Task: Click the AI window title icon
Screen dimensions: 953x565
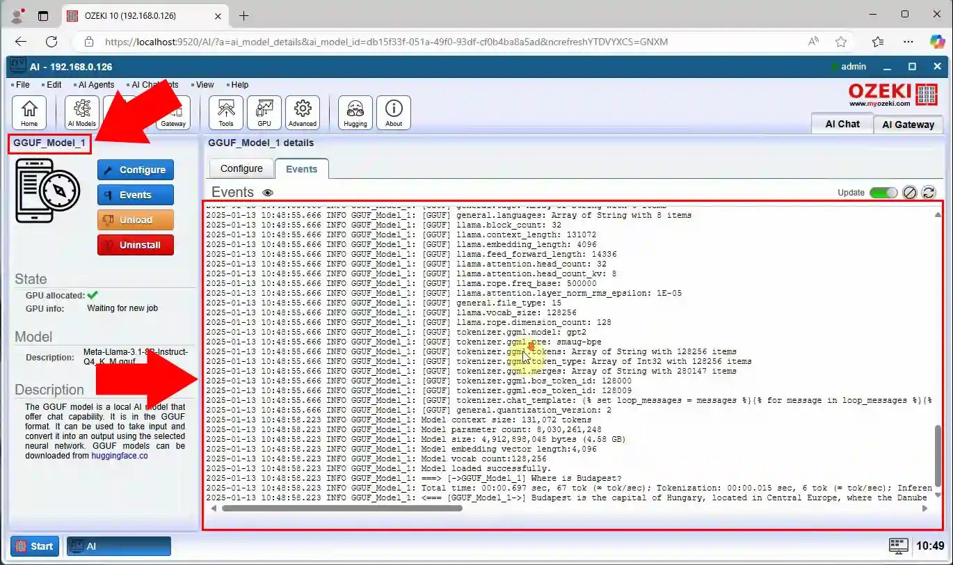Action: click(x=17, y=67)
